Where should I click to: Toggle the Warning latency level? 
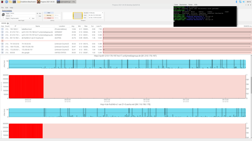pos(49,15)
